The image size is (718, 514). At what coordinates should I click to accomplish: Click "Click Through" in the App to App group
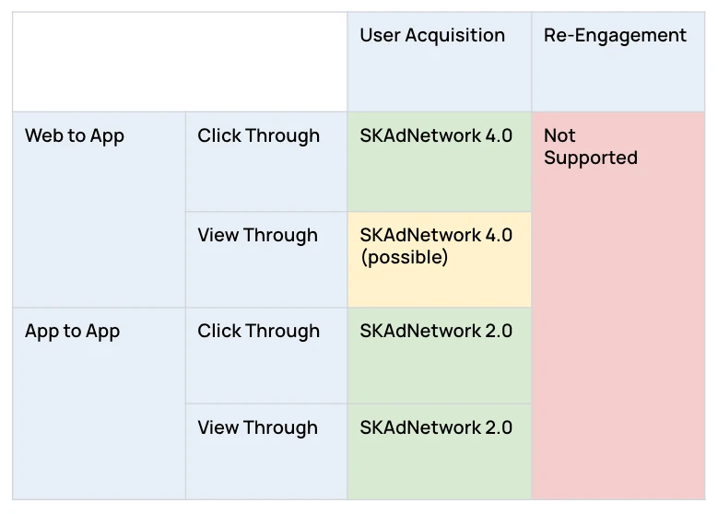tap(259, 332)
